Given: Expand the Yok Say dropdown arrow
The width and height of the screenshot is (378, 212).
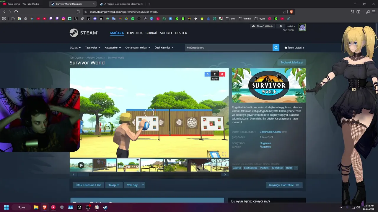Looking at the screenshot, I should click(143, 185).
